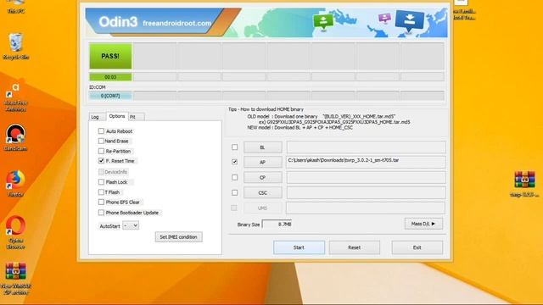Enable the T Flash checkbox
This screenshot has height=305, width=543.
coord(101,192)
